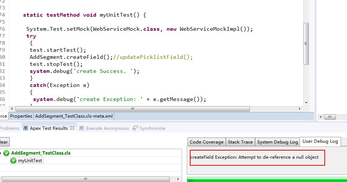Click the green pass icon beside AddSegment_TestClass.cls

6,153
